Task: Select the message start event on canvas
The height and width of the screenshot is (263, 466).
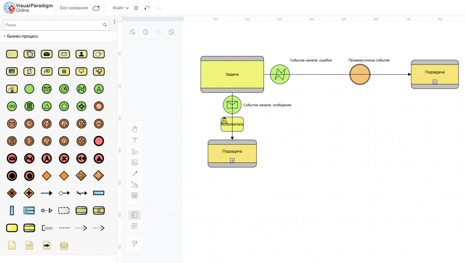Action: 232,105
